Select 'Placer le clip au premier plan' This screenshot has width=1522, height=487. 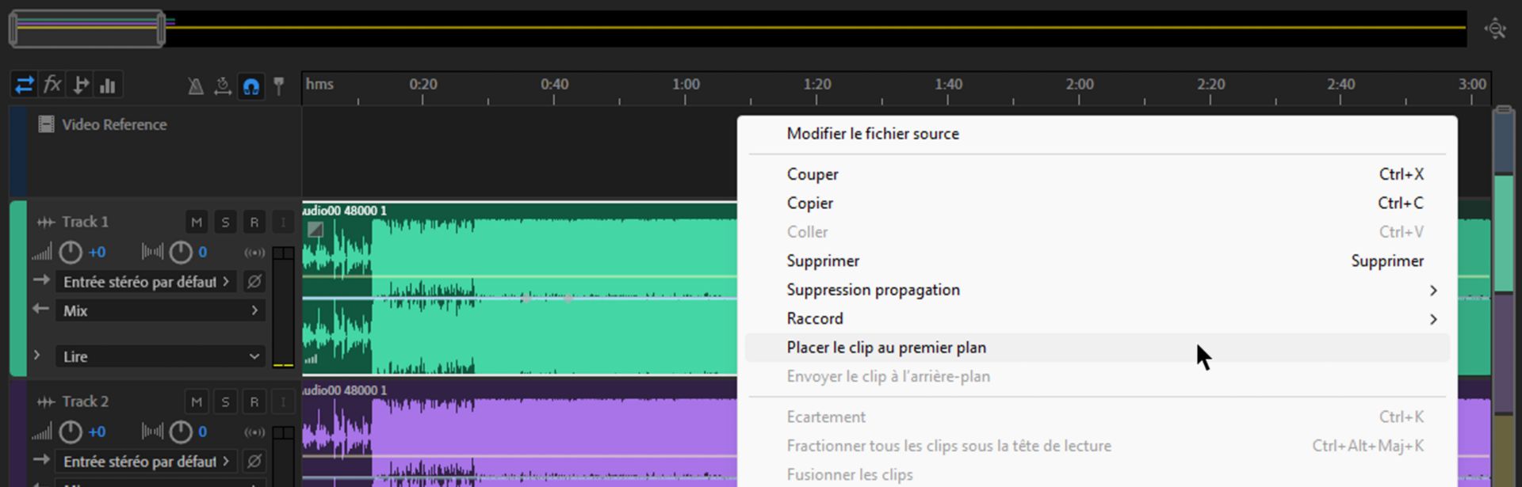coord(1097,348)
